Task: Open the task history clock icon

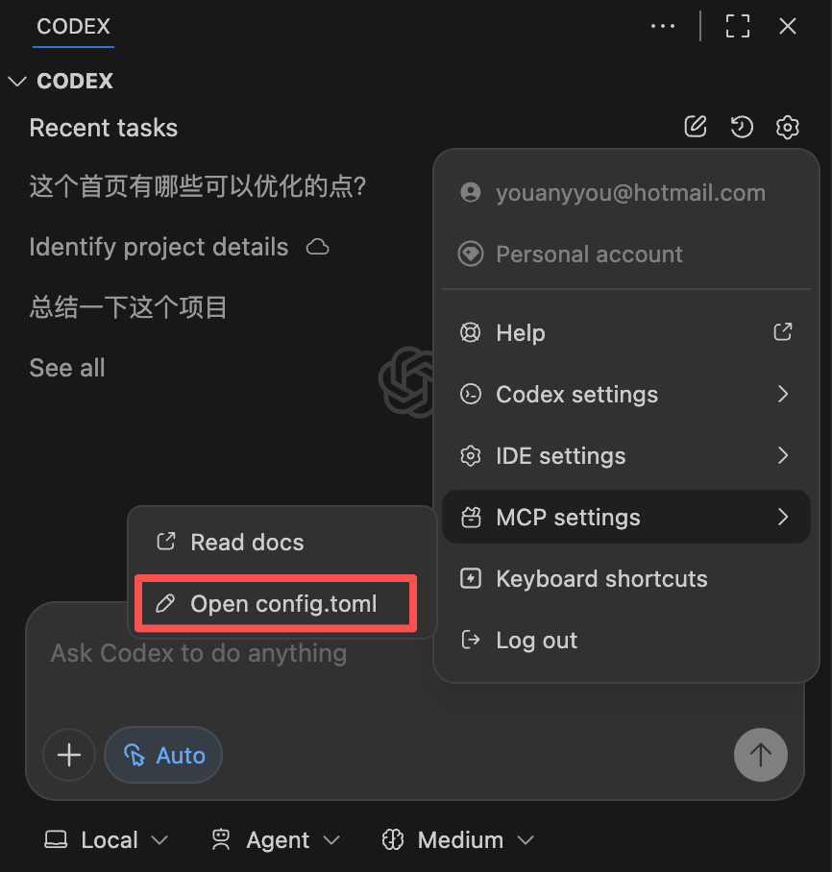Action: [742, 127]
